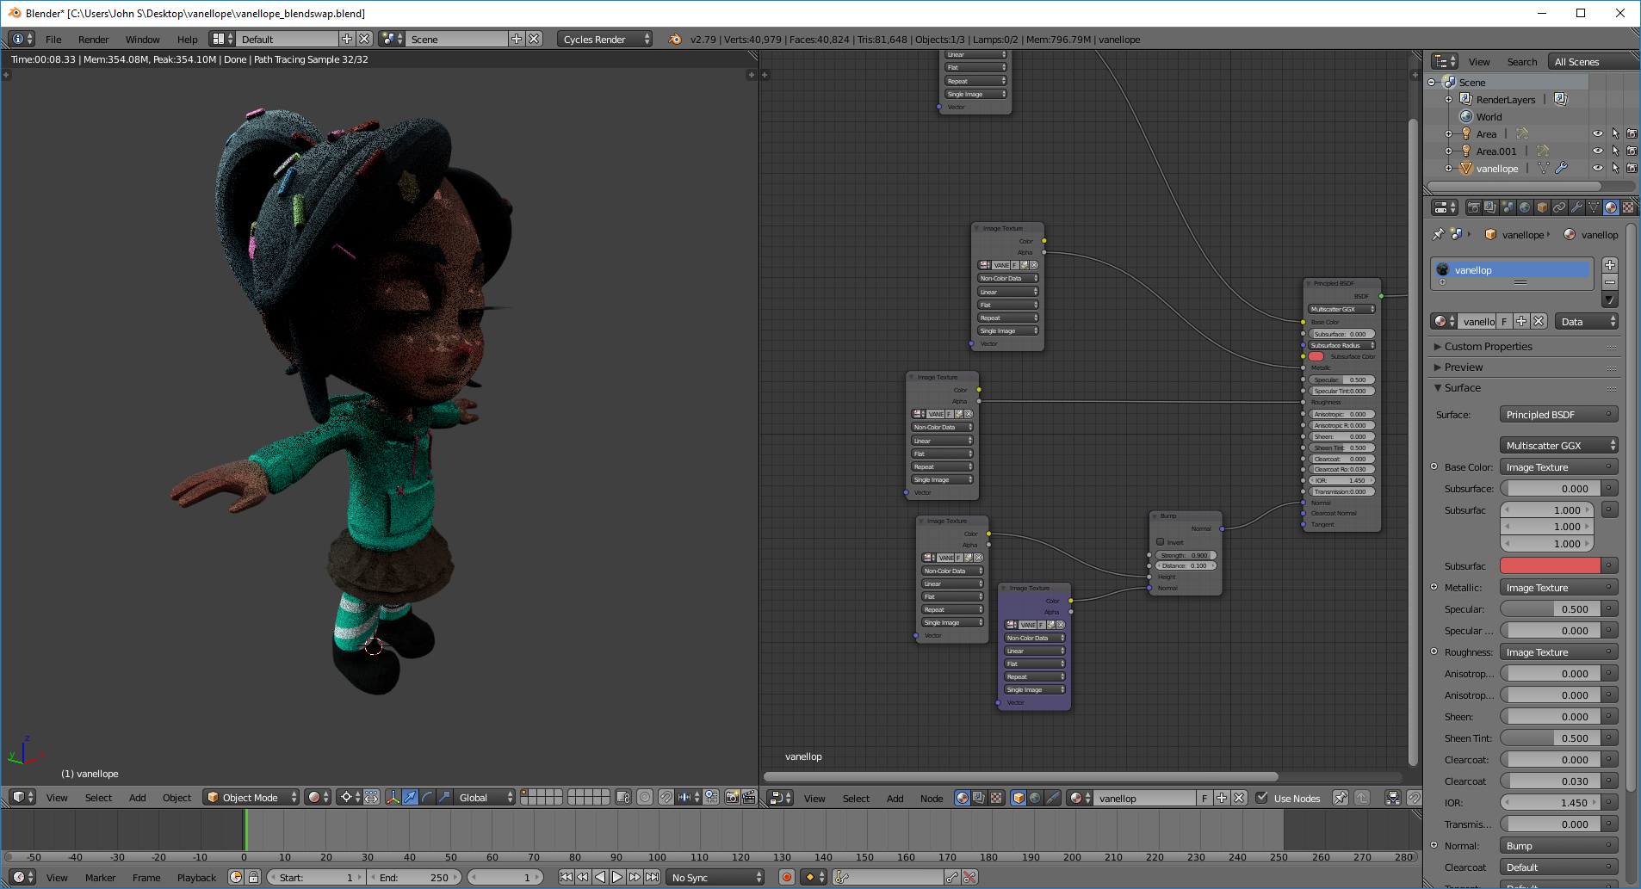Play the animation forward
1641x889 pixels.
(x=617, y=878)
